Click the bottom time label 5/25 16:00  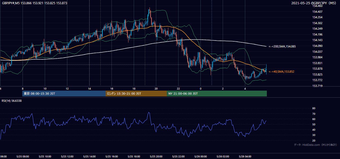[112, 157]
